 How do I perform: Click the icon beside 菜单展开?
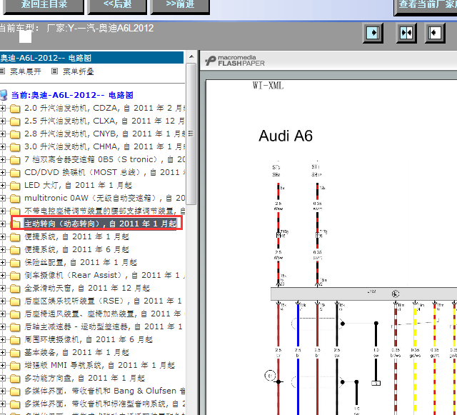[2, 71]
